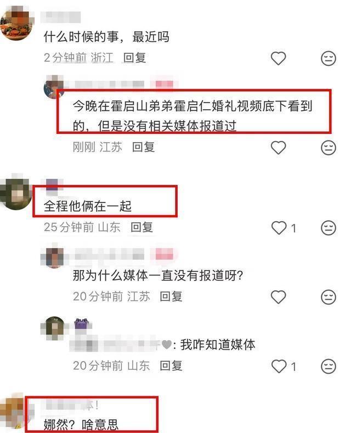Image resolution: width=351 pixels, height=433 pixels.
Task: Tap dislike face on 20分钟前 江苏 reply
Action: pos(329,297)
